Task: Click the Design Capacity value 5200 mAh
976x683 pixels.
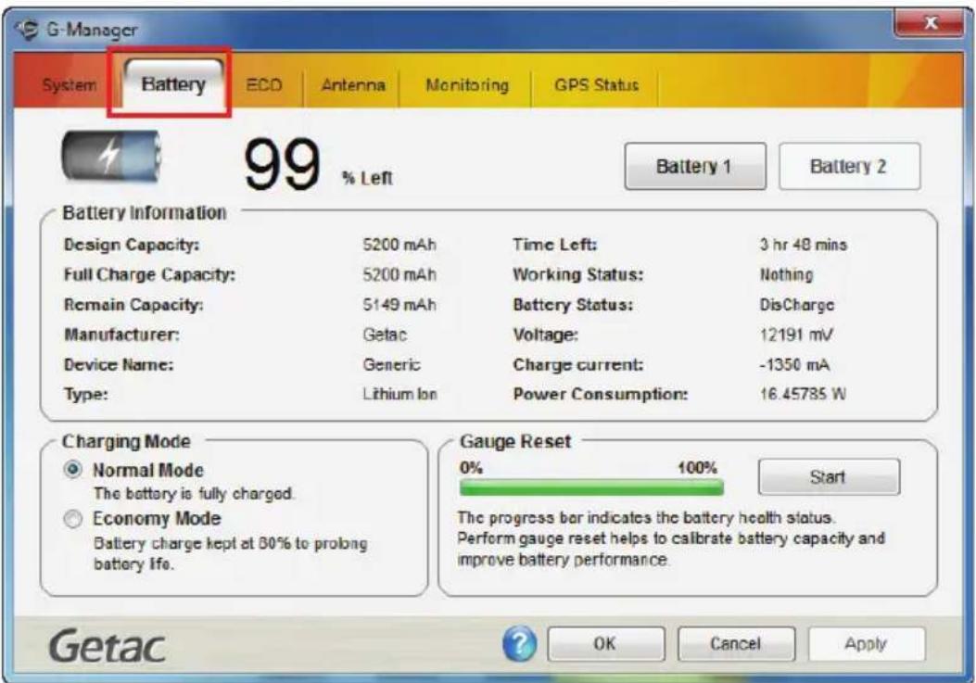Action: (x=399, y=245)
